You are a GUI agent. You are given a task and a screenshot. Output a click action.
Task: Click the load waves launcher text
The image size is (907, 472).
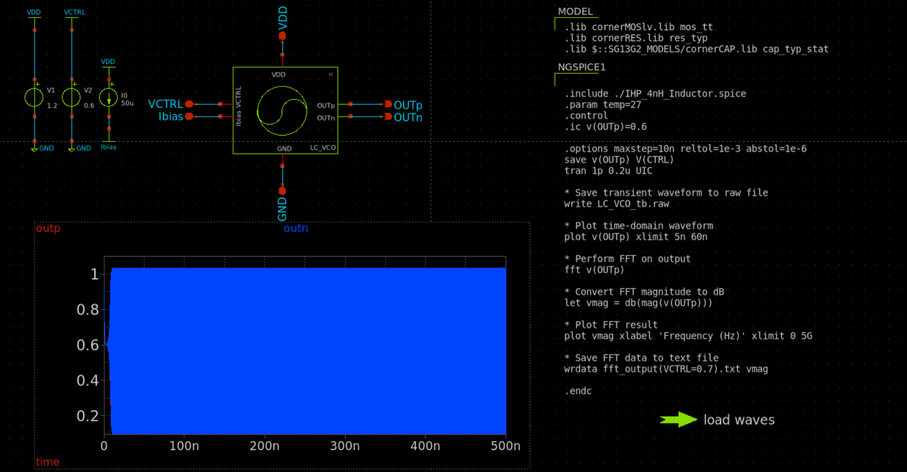coord(739,420)
